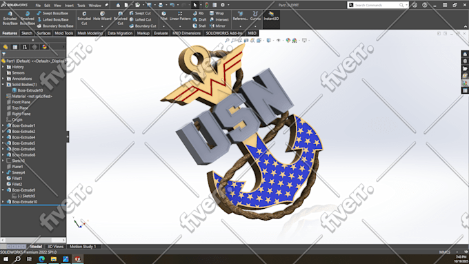
Task: Open the Design Library task pane tab
Action: pyautogui.click(x=465, y=61)
